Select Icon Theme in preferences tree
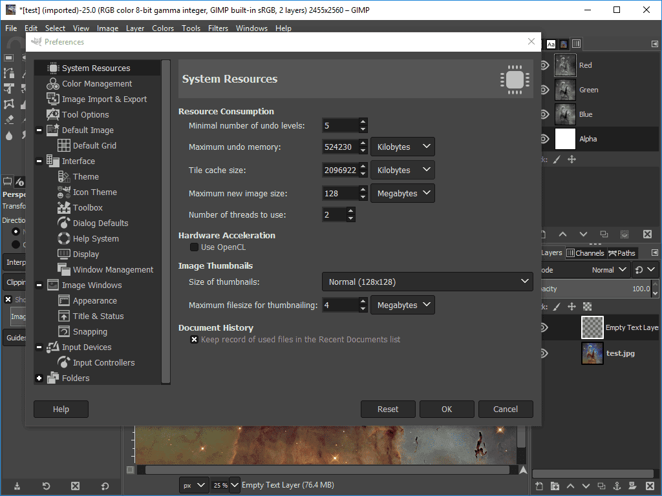 click(94, 192)
